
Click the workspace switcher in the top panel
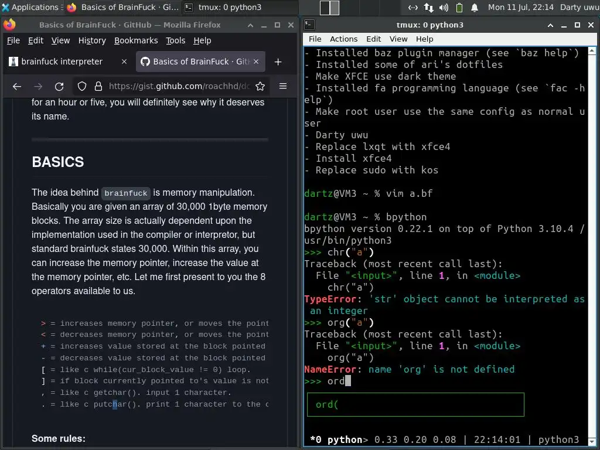(329, 7)
